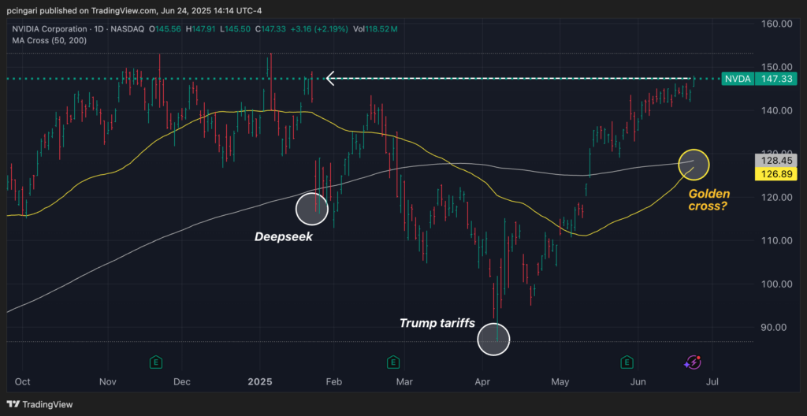The height and width of the screenshot is (416, 807).
Task: Click the Golden cross? chart text label
Action: point(710,200)
